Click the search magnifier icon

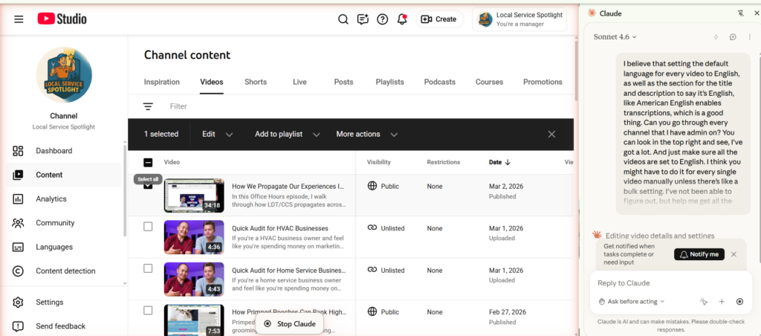343,19
